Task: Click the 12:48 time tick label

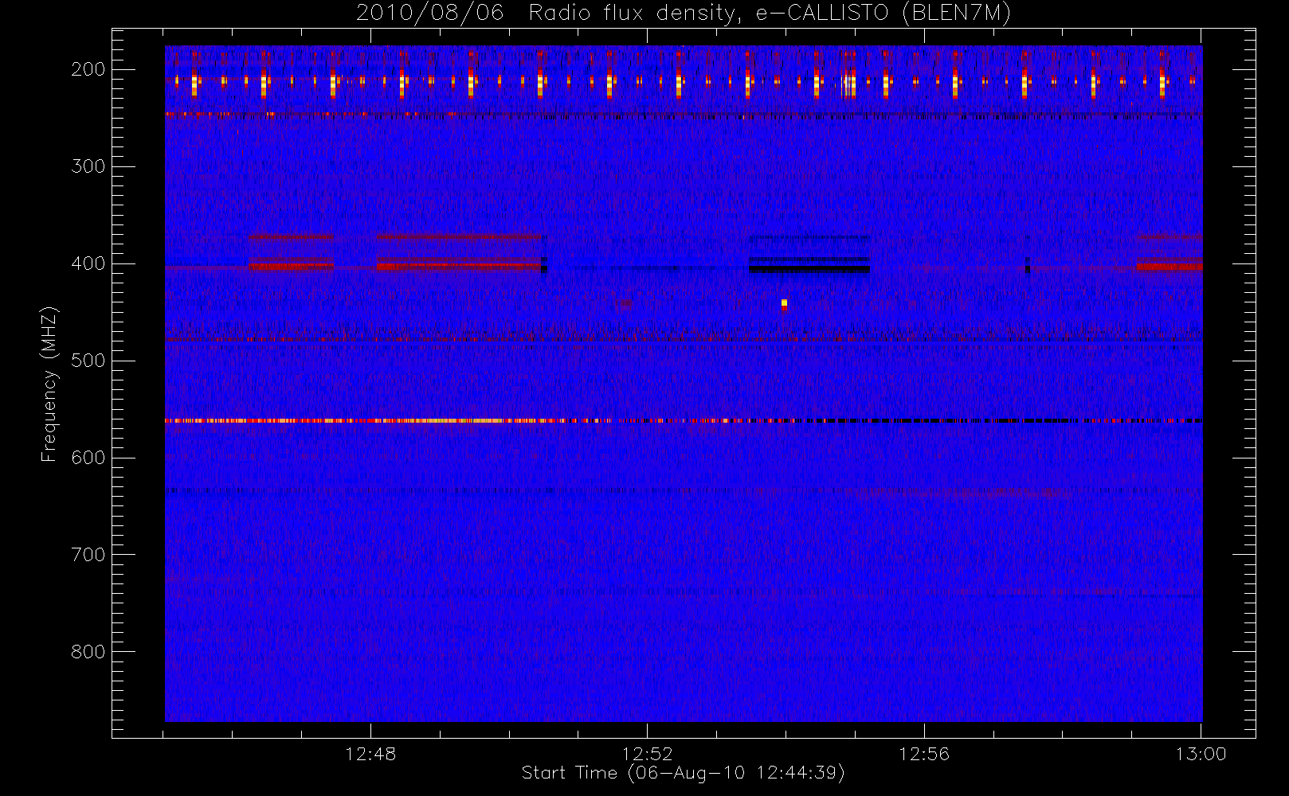Action: tap(370, 754)
